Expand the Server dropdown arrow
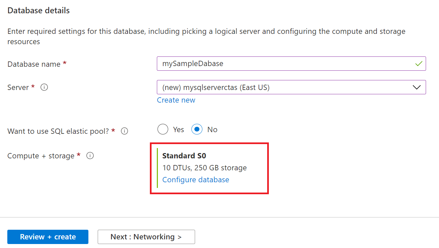Screen dimensions: 439x248 pyautogui.click(x=416, y=87)
